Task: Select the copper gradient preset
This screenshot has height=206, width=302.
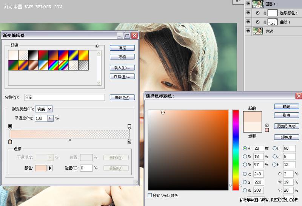Action: tap(33, 65)
